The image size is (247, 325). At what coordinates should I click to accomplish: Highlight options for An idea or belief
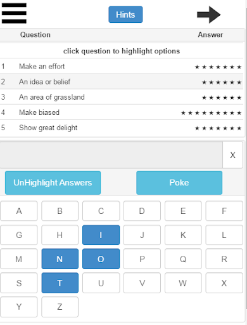pos(122,82)
